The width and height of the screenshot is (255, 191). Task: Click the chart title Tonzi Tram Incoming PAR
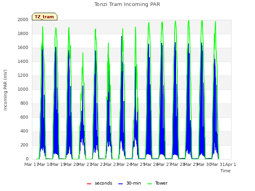coord(127,4)
